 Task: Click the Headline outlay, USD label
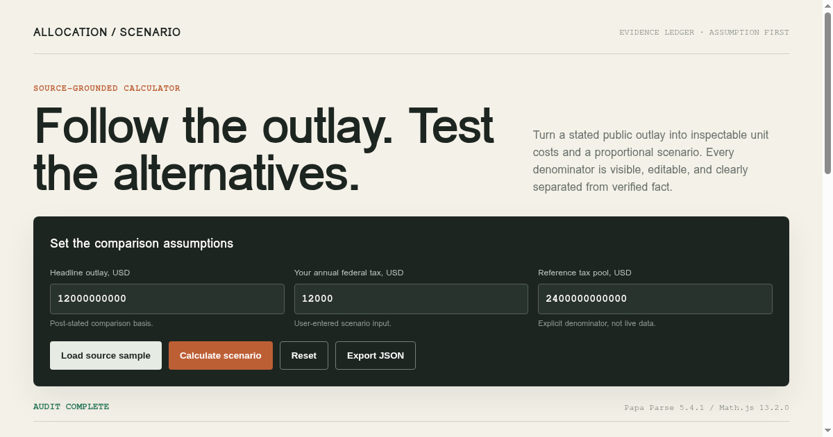click(x=90, y=273)
